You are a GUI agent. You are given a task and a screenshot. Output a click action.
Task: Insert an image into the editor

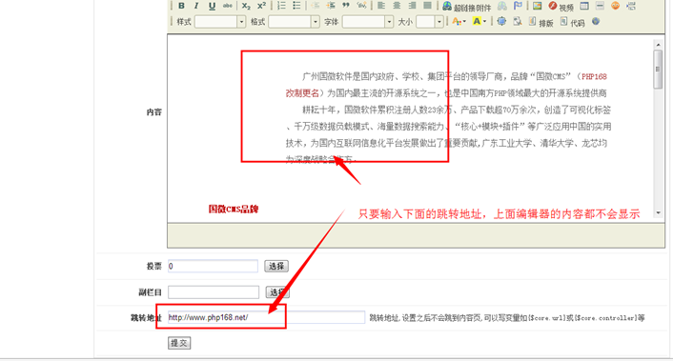pyautogui.click(x=538, y=6)
